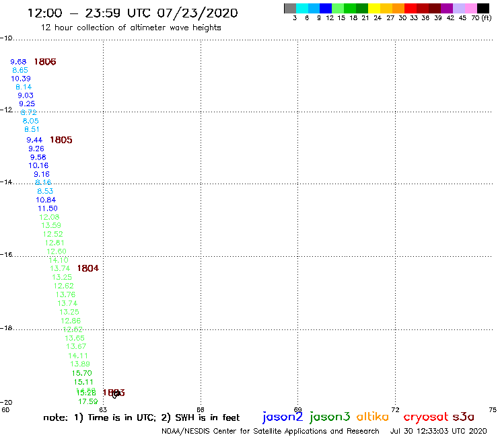Click wave height value 8.53
Screen dimensions: 498x437
[45, 191]
